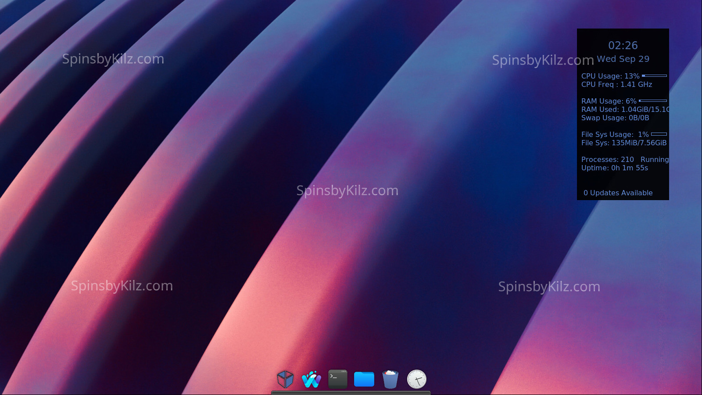Click the RAM Used 1.04GiB line
The width and height of the screenshot is (702, 395).
pos(623,110)
